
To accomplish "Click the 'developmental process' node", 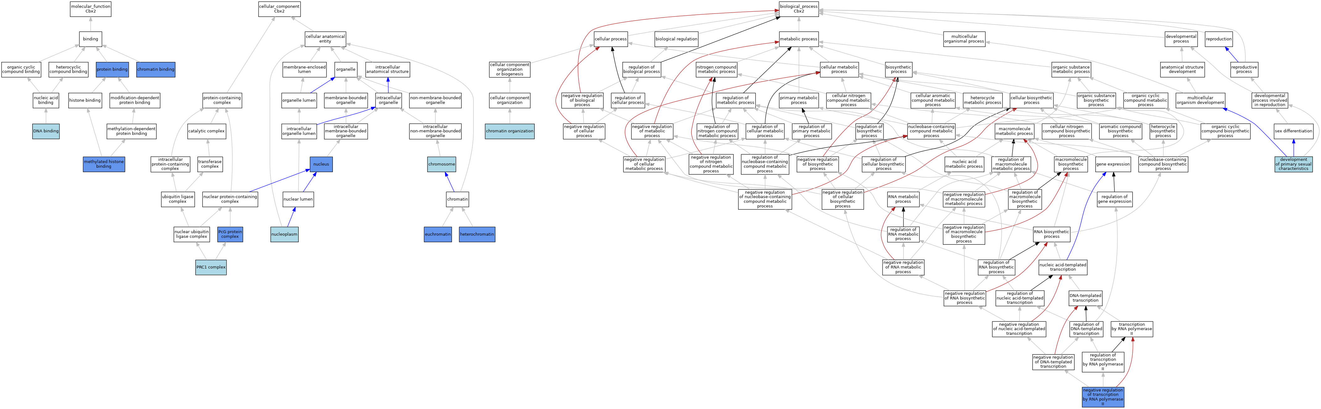I will [x=1181, y=39].
